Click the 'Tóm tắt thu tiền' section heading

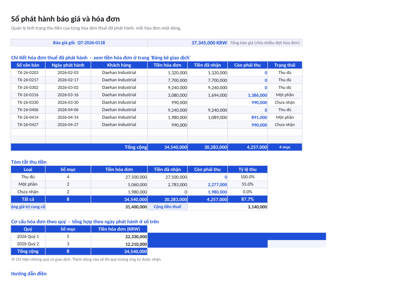(x=29, y=162)
